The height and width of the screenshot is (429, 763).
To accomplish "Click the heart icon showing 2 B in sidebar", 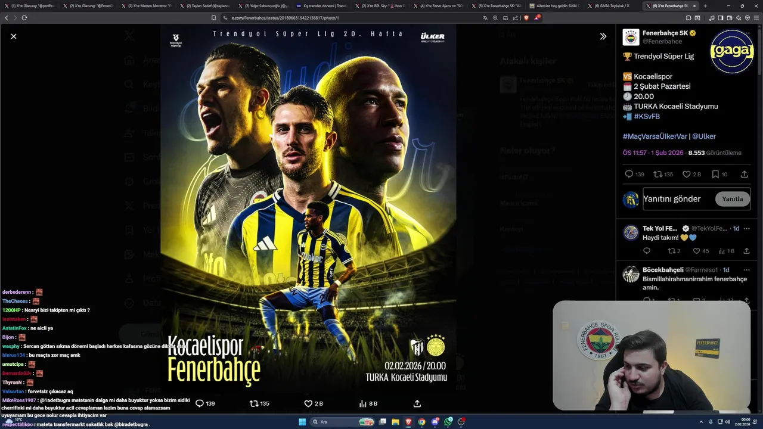I will [687, 174].
